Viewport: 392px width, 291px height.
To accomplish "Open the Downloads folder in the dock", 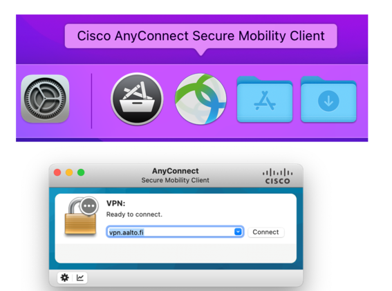I will 328,99.
